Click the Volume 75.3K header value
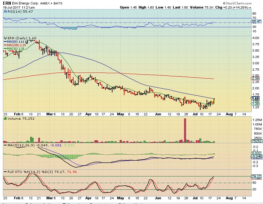Viewport: 263px width, 204px height. (x=202, y=7)
